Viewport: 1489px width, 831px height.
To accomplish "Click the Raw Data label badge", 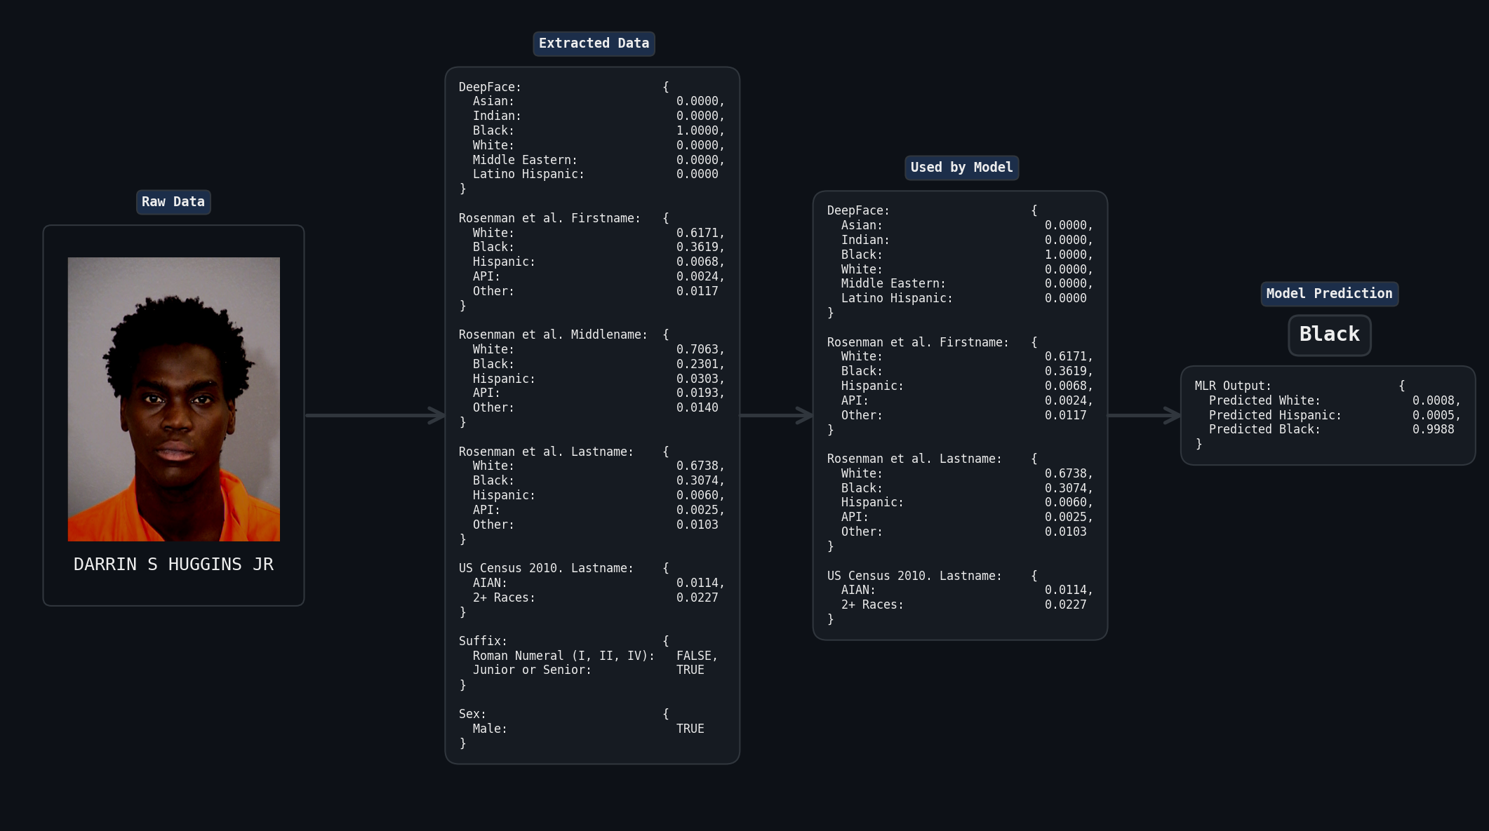I will pos(173,201).
